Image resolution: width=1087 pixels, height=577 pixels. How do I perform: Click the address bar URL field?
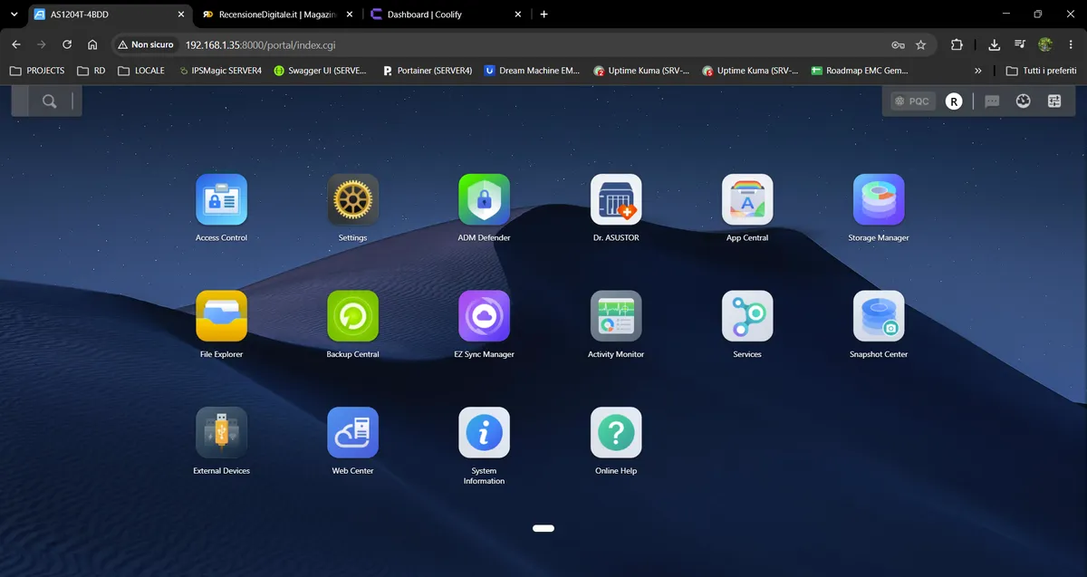[524, 44]
